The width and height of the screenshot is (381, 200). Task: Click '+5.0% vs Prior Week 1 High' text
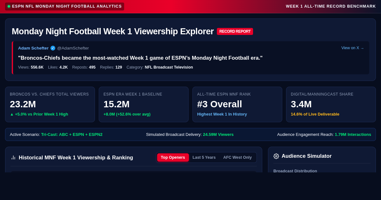pos(39,114)
